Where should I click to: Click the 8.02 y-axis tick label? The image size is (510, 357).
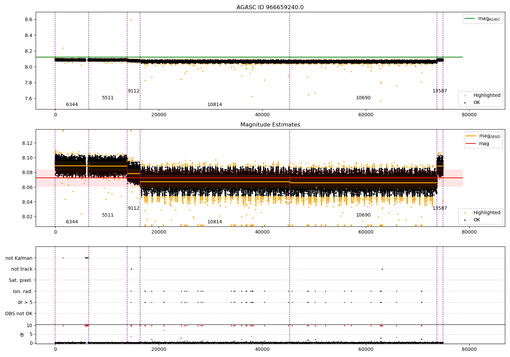pyautogui.click(x=28, y=217)
